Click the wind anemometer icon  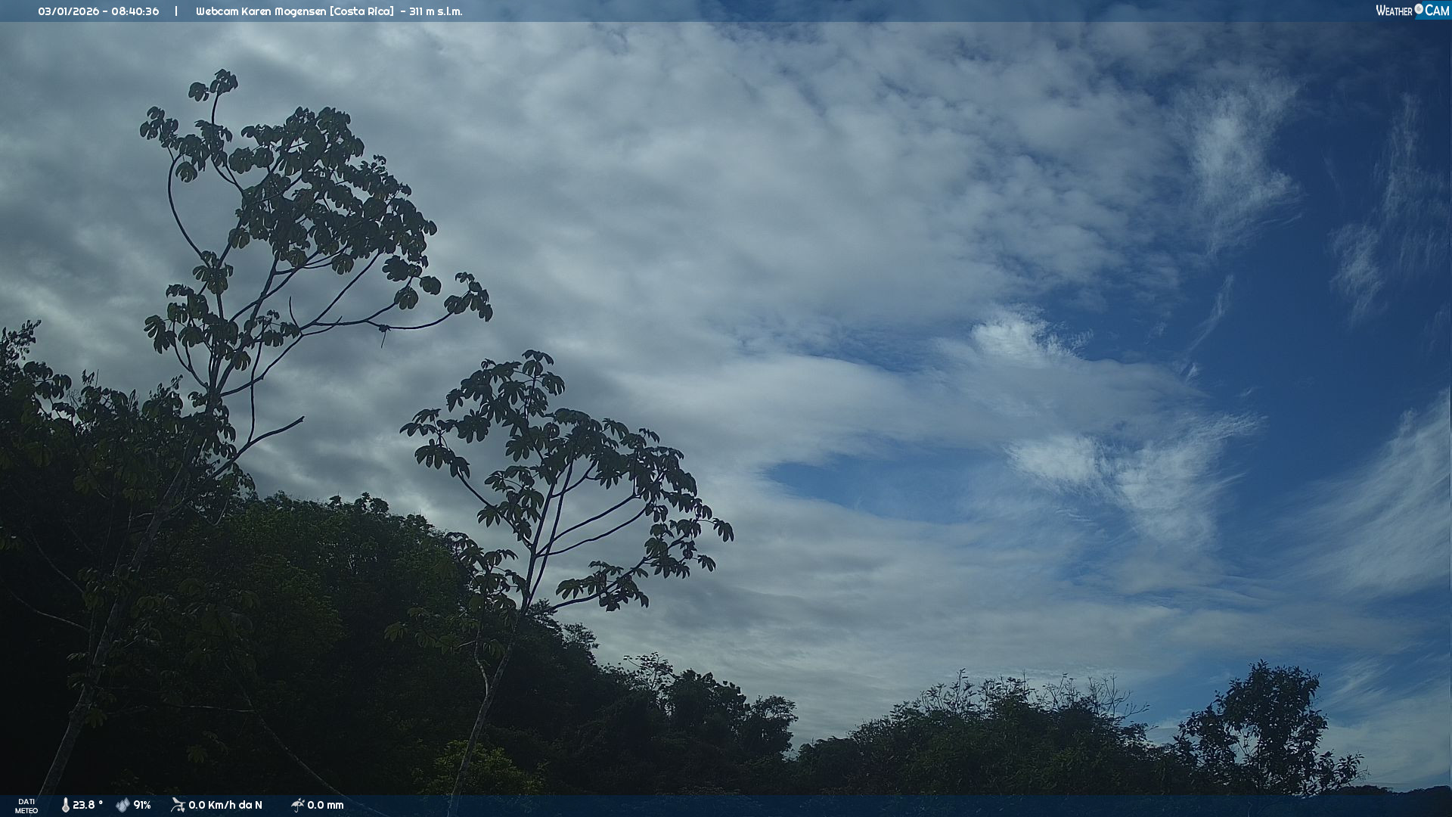tap(178, 805)
